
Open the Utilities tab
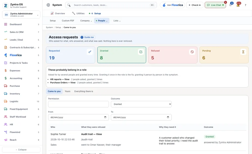[x=78, y=13]
